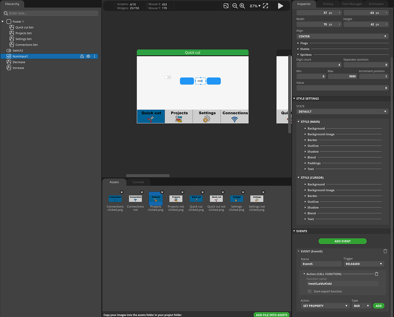Delete the CALL FUNCTION action with trash icon
The height and width of the screenshot is (317, 394).
(x=377, y=274)
